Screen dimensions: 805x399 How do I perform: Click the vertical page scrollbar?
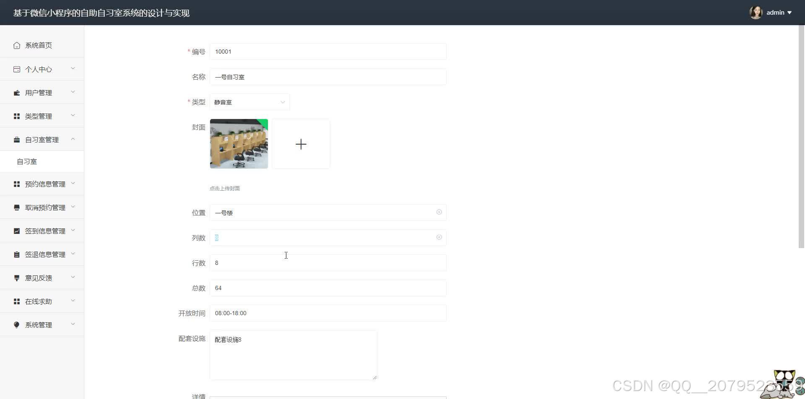point(801,137)
